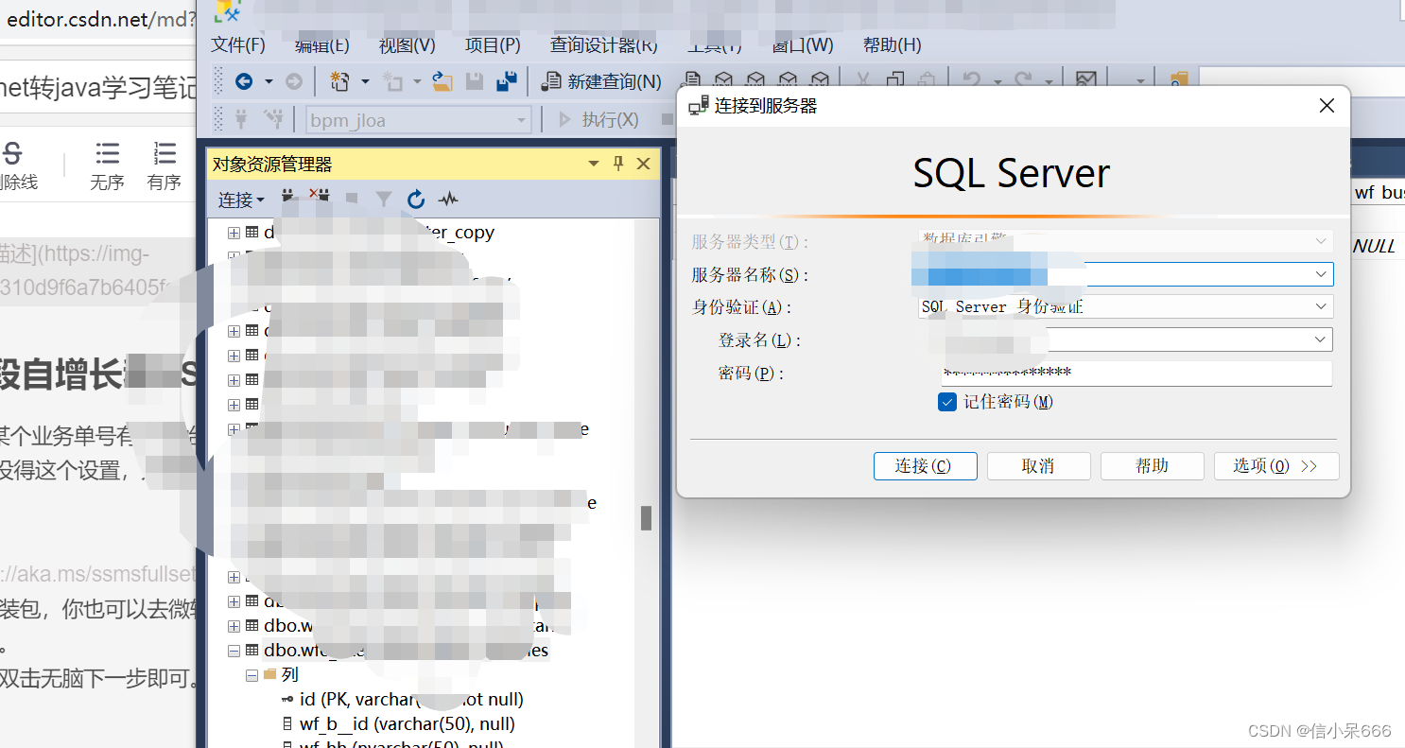1405x748 pixels.
Task: Click the navigate forward arrow icon
Action: pyautogui.click(x=294, y=82)
